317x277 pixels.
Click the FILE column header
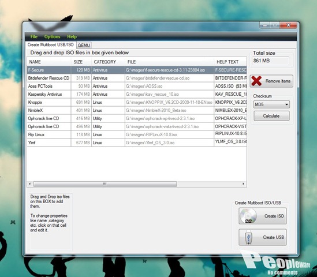[169, 62]
